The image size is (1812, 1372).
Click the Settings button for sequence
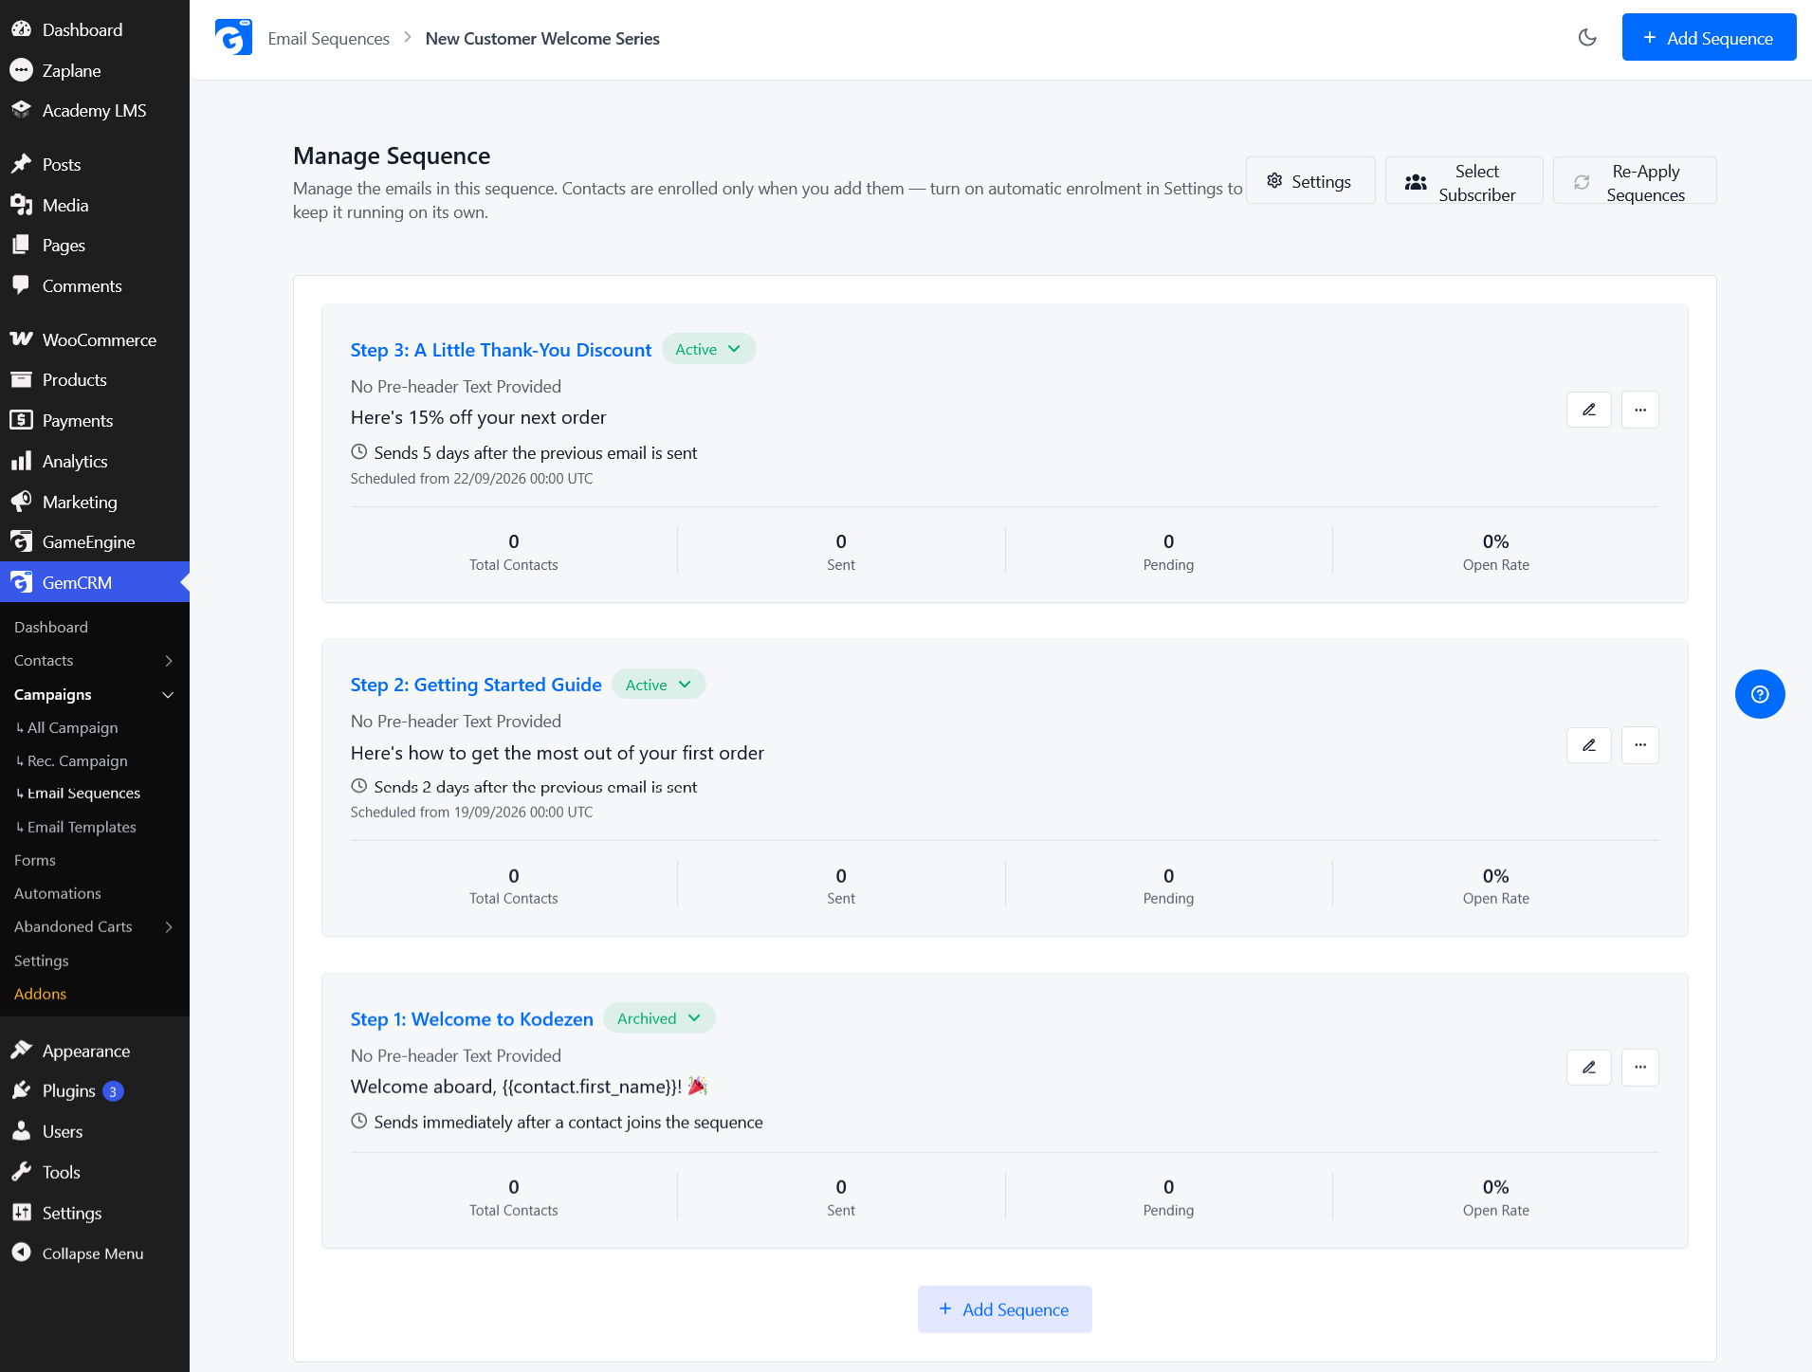pyautogui.click(x=1310, y=180)
